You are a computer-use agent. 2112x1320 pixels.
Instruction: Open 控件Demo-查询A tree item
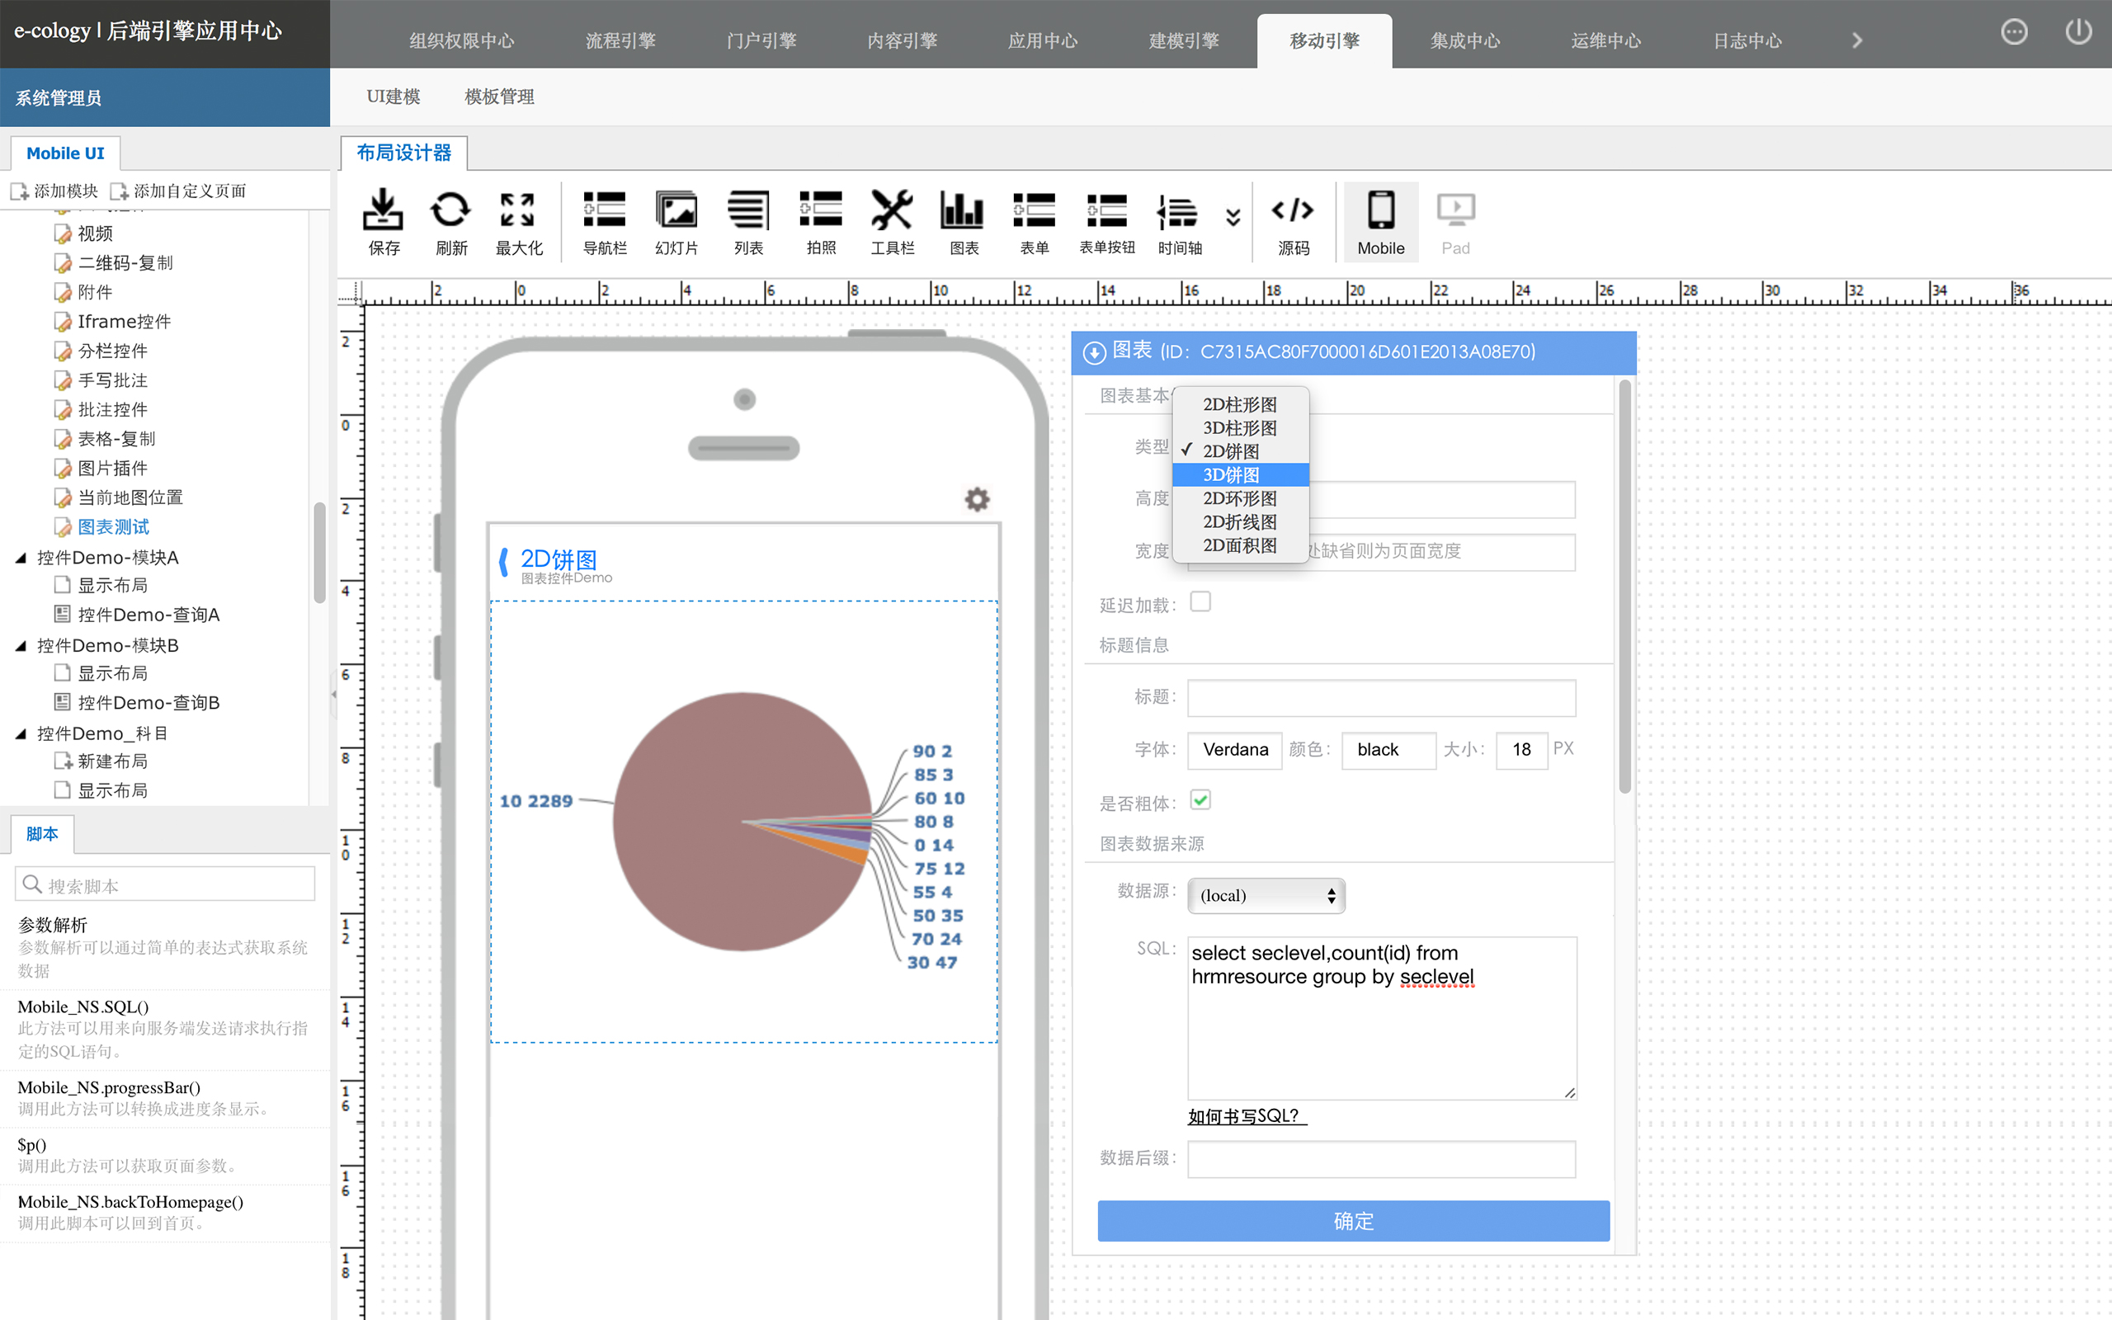[148, 615]
